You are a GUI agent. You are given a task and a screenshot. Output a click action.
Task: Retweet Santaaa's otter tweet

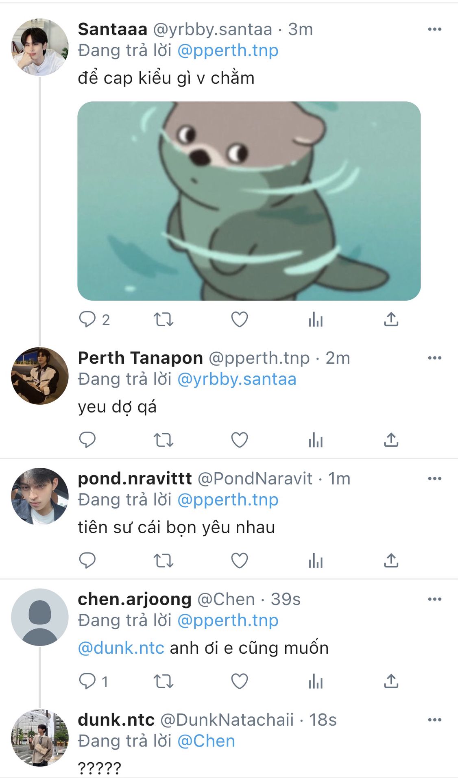pyautogui.click(x=163, y=319)
